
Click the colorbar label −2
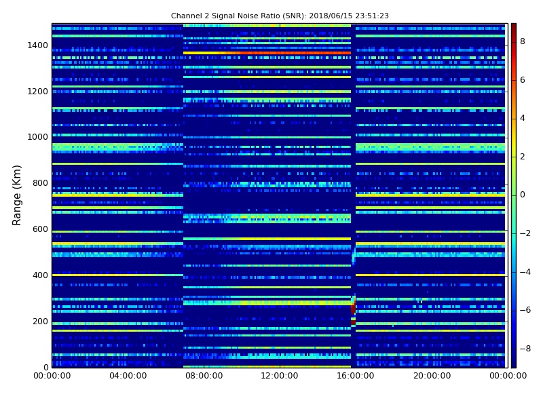click(525, 233)
